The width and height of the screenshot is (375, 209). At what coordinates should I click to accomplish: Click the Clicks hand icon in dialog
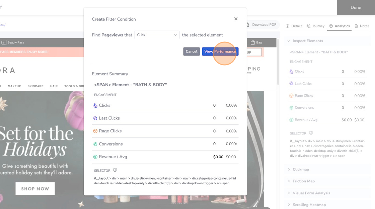[95, 105]
